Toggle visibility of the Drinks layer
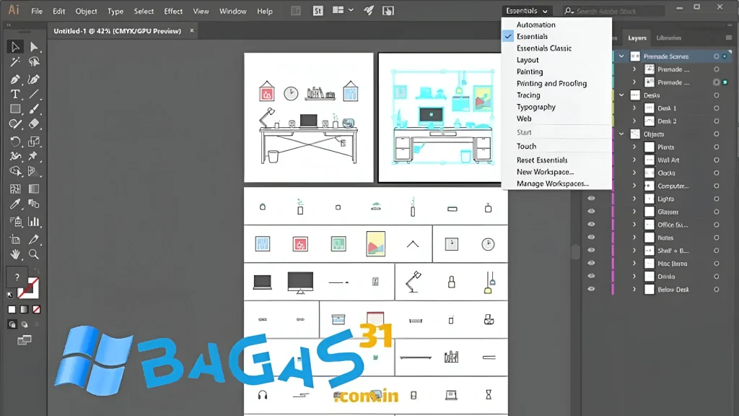Viewport: 739px width, 416px height. [x=591, y=277]
